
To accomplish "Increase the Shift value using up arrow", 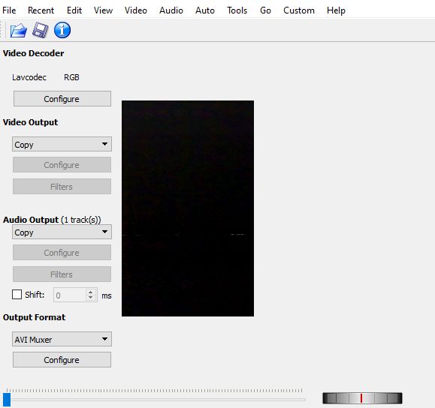I will (91, 292).
